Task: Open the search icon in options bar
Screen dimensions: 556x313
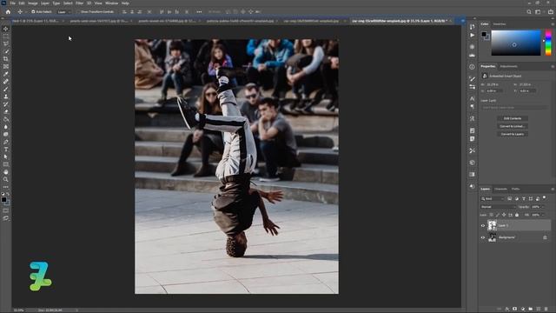Action: point(529,11)
